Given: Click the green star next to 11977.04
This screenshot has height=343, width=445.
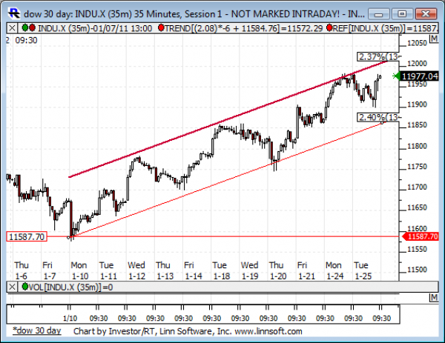Looking at the screenshot, I should pos(396,76).
